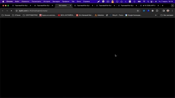This screenshot has height=98, width=175.
Task: Open Spotlight search
Action: (x=148, y=2)
